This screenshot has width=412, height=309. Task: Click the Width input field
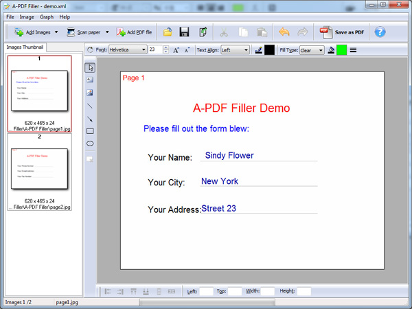tap(268, 291)
